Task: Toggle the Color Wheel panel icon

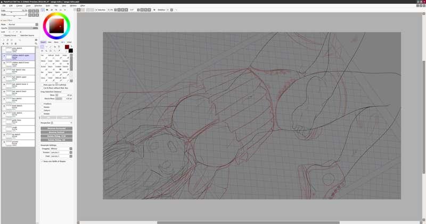Action: pyautogui.click(x=43, y=10)
